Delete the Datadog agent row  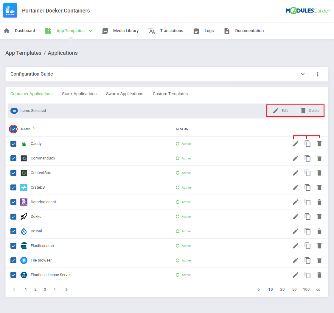pyautogui.click(x=319, y=202)
